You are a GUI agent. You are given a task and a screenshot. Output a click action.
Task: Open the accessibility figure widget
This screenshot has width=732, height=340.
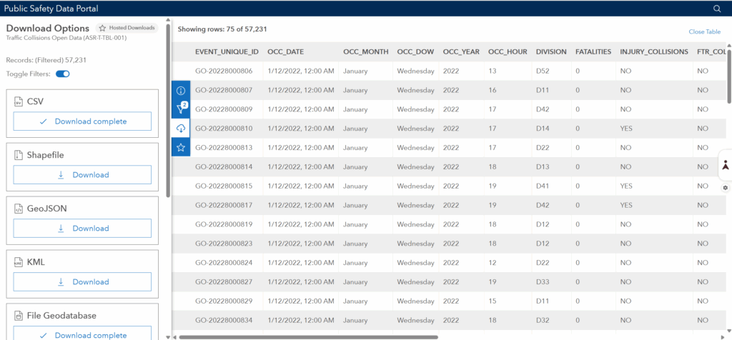click(725, 165)
